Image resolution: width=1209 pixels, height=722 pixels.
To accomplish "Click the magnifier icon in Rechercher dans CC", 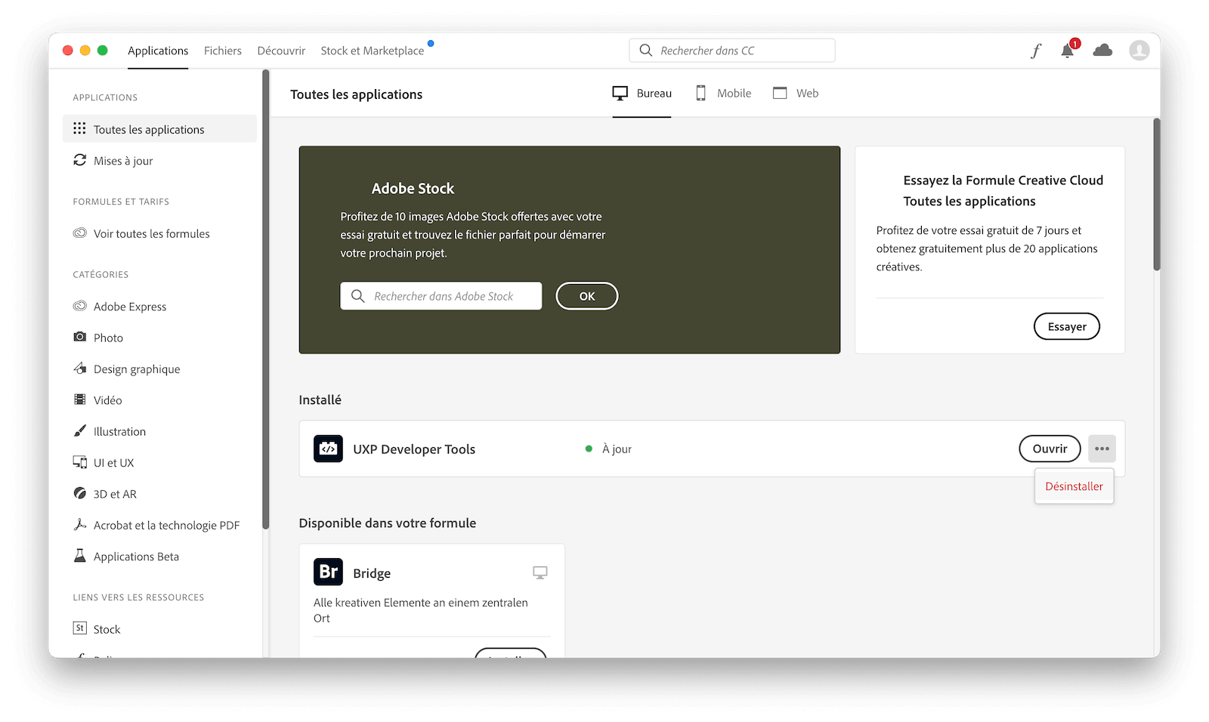I will tap(645, 51).
